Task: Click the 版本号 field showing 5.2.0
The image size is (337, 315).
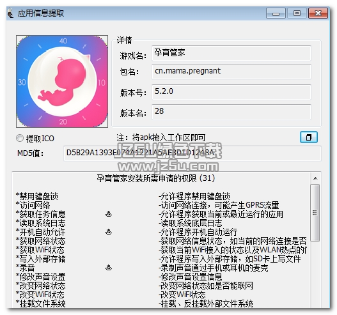Action: click(x=231, y=92)
